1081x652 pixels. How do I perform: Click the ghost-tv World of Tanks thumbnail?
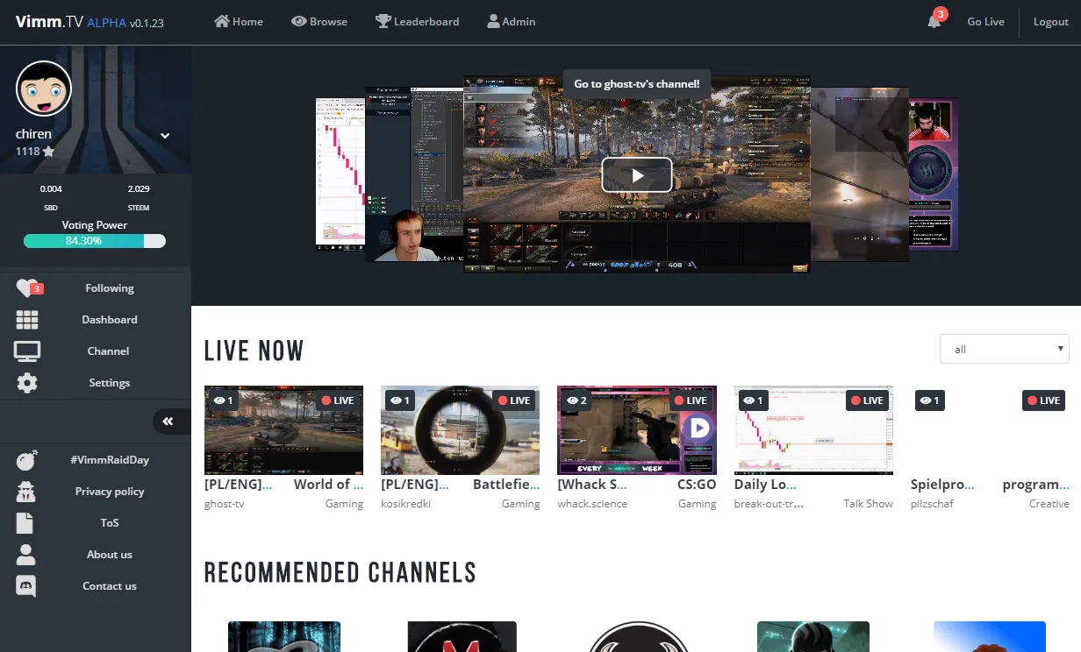(x=283, y=430)
